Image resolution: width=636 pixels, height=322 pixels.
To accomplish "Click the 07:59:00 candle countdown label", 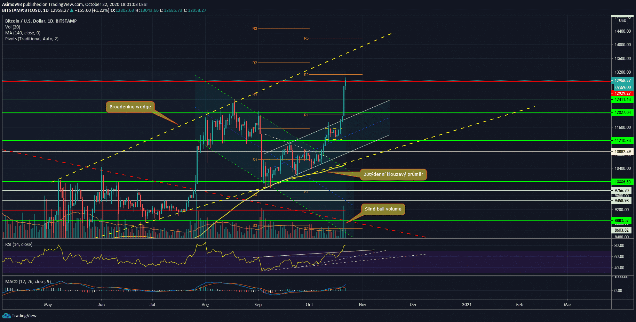I will [622, 88].
